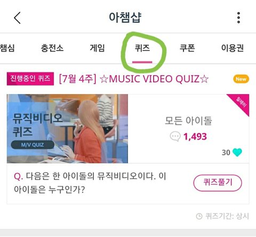Image resolution: width=256 pixels, height=237 pixels.
Task: Tap the 퀴즈풀기 button
Action: tap(218, 183)
